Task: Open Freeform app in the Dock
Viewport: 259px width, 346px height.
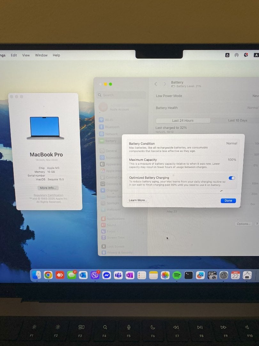Action: (x=200, y=275)
